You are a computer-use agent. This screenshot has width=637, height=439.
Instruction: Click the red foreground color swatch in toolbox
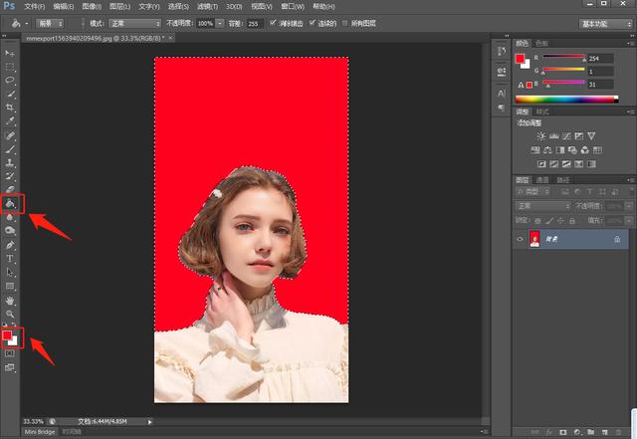(7, 335)
